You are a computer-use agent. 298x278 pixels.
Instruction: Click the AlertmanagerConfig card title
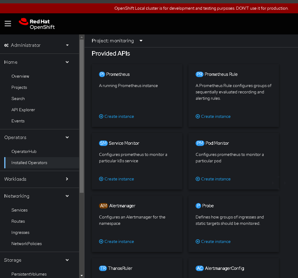point(224,268)
